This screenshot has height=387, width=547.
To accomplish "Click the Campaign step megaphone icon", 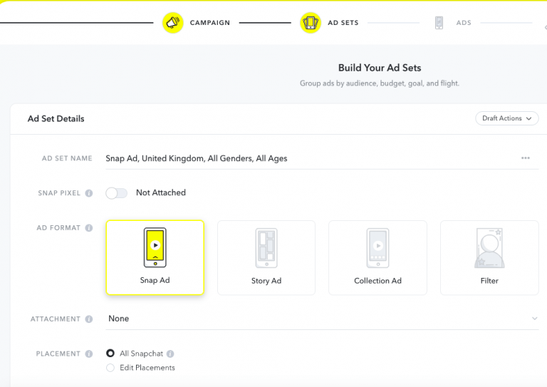I will point(173,23).
